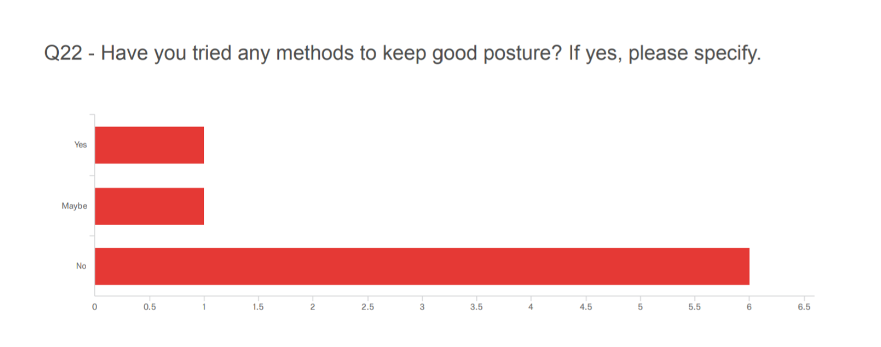Select the 5.5 axis tick label
The width and height of the screenshot is (881, 347).
click(695, 307)
